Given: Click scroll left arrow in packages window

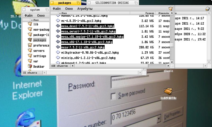Looking at the screenshot, I should tap(73, 66).
